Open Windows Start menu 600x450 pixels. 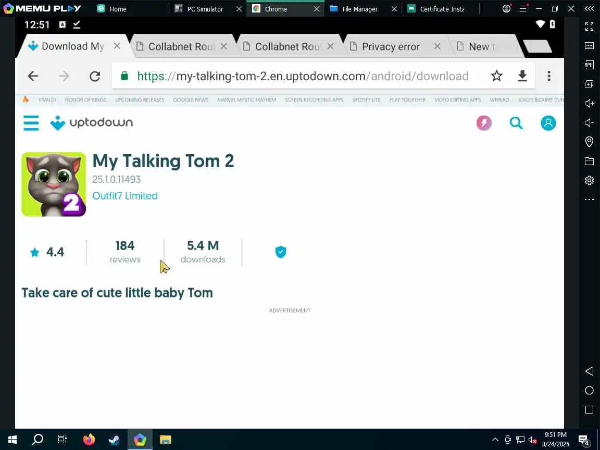(12, 439)
